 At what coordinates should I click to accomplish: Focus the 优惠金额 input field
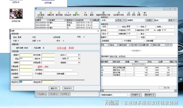click(48, 62)
